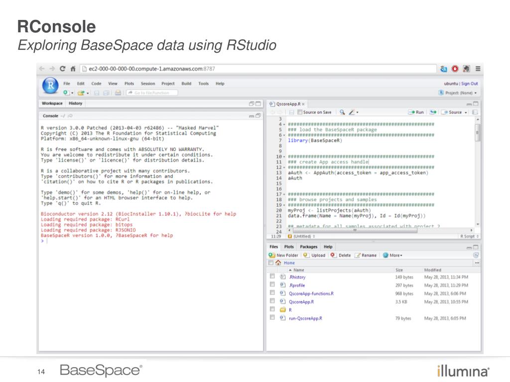Toggle the Source on Save checkbox

pos(300,112)
